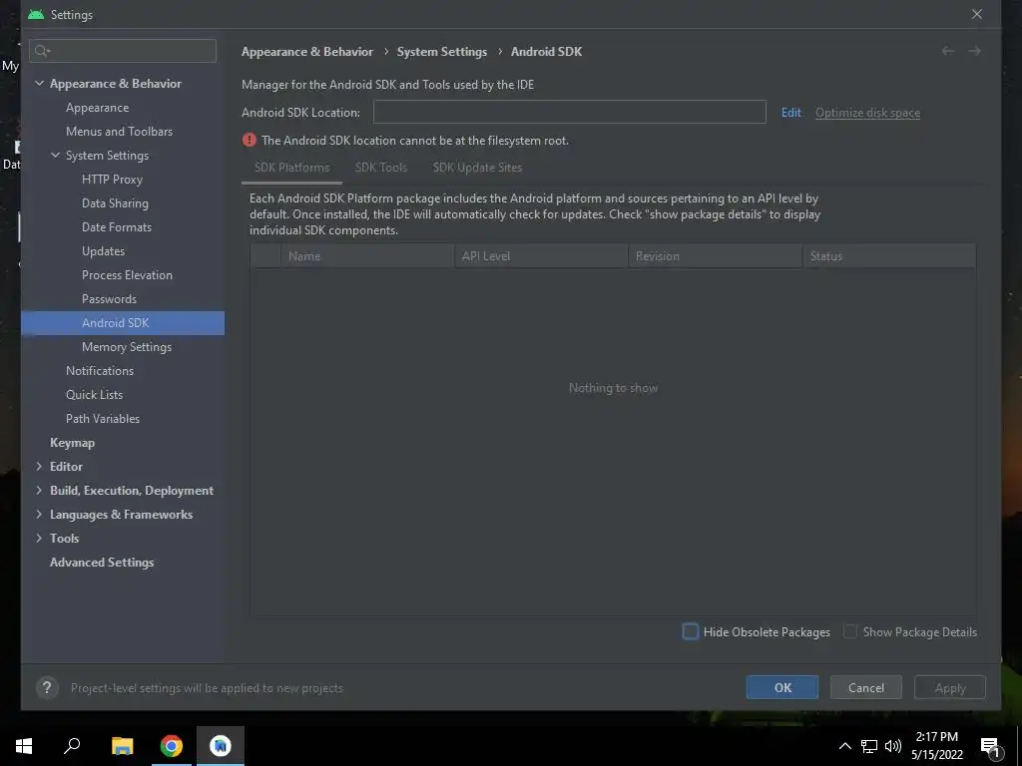Image resolution: width=1022 pixels, height=766 pixels.
Task: Select Keymap settings
Action: pyautogui.click(x=72, y=442)
